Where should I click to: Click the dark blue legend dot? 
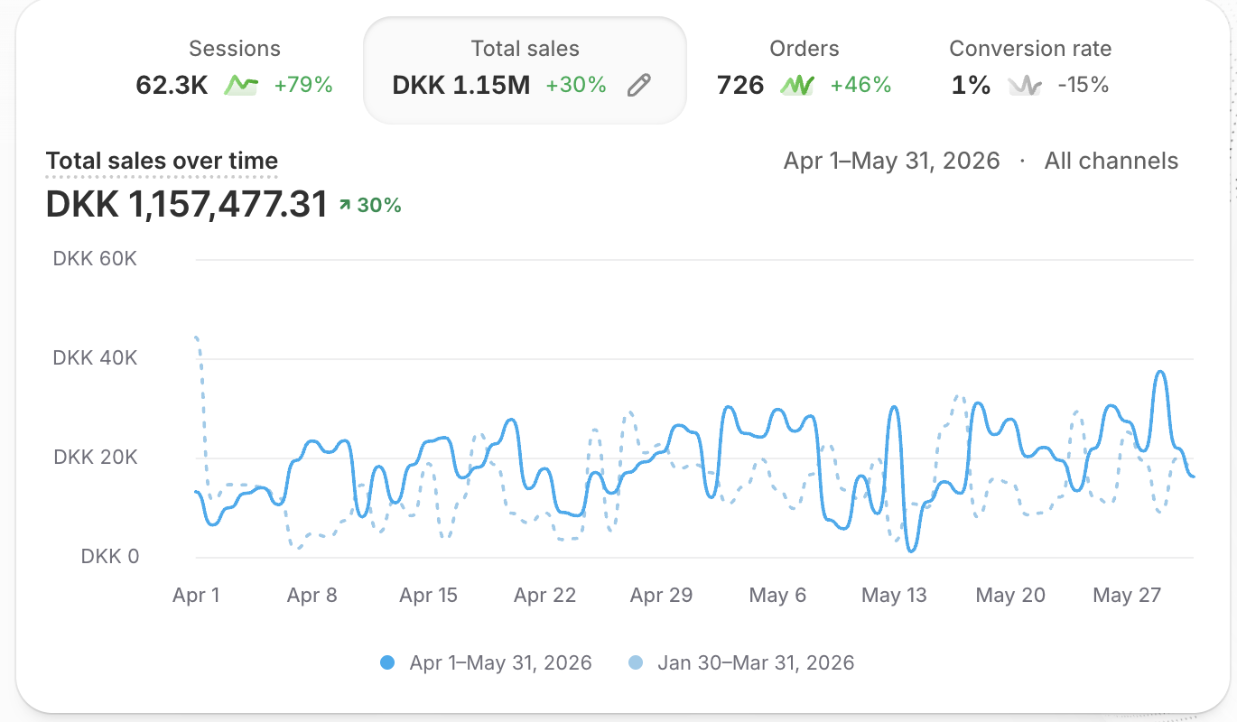click(388, 663)
